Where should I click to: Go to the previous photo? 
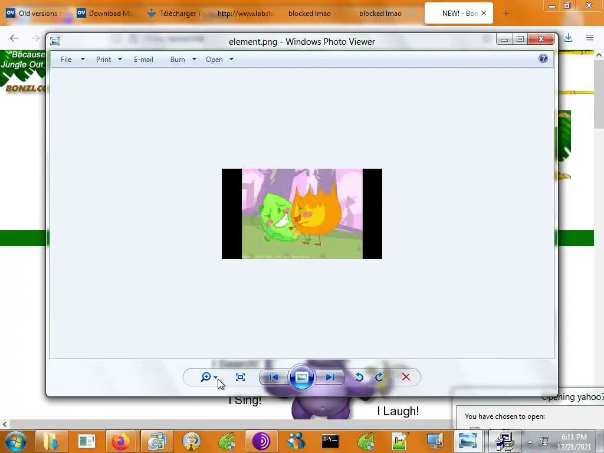[x=274, y=377]
